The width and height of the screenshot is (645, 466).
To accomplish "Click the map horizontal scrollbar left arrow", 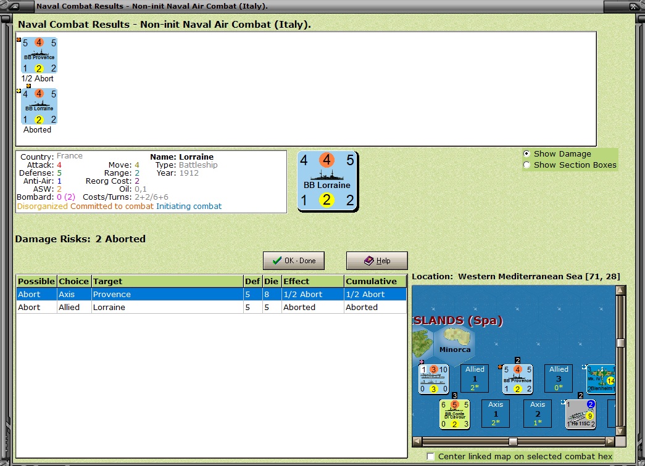I will pos(417,441).
